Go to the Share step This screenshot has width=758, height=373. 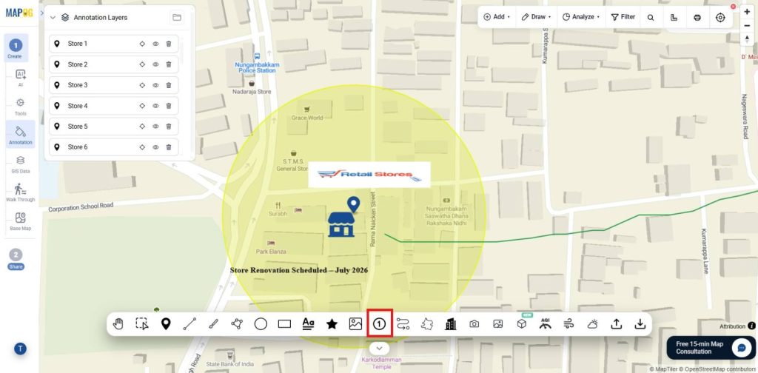16,259
